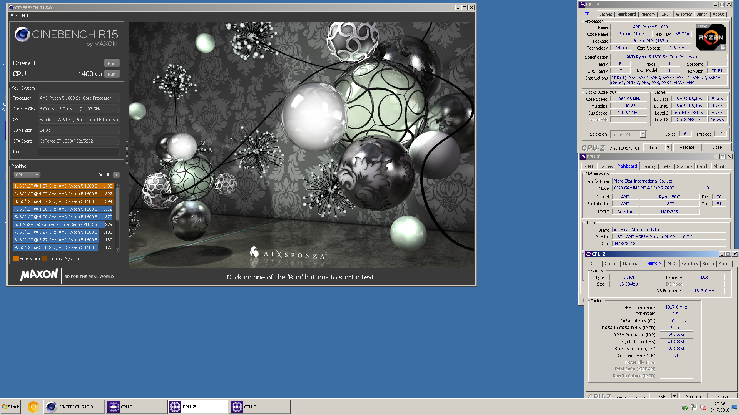This screenshot has width=739, height=415.
Task: Open the Help menu in Cinebench
Action: pos(26,16)
